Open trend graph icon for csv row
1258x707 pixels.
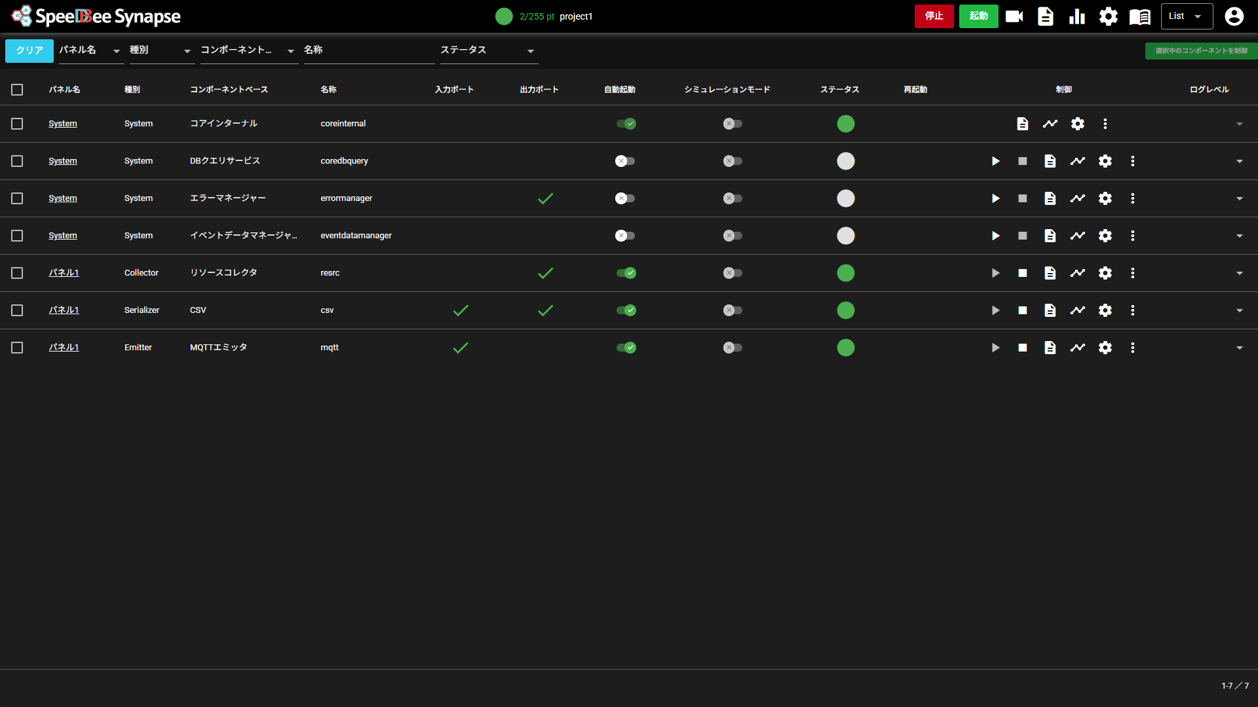coord(1077,310)
